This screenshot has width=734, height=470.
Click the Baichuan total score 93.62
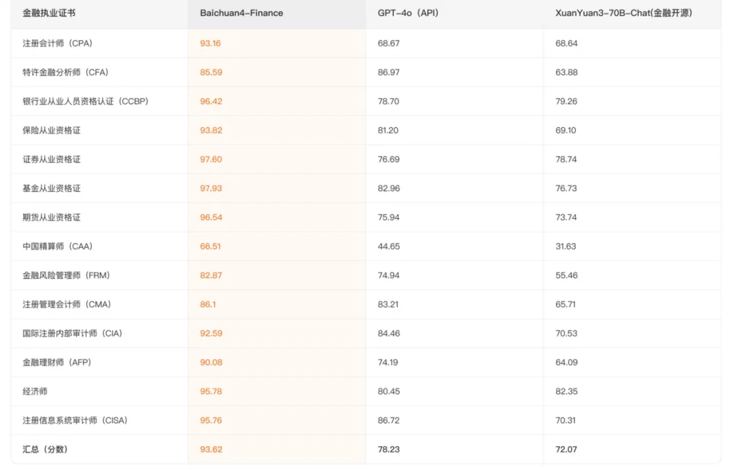click(211, 450)
